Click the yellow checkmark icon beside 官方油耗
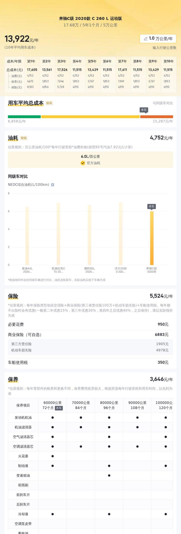Image resolution: width=181 pixels, height=534 pixels. (x=83, y=163)
